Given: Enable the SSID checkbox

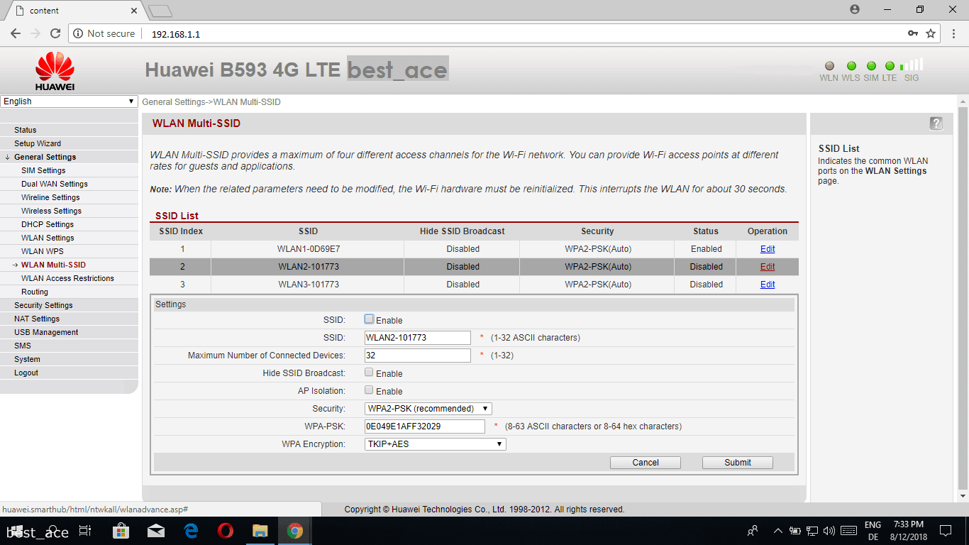Looking at the screenshot, I should click(369, 319).
